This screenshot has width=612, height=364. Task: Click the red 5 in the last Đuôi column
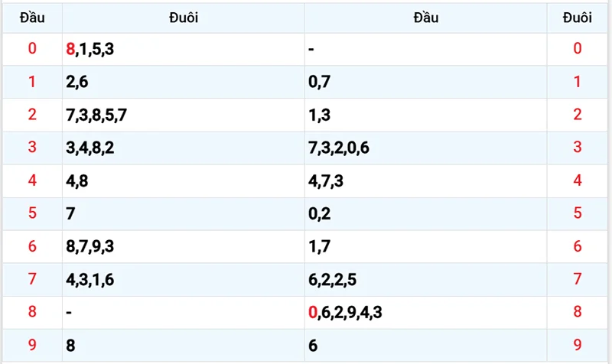coord(578,213)
